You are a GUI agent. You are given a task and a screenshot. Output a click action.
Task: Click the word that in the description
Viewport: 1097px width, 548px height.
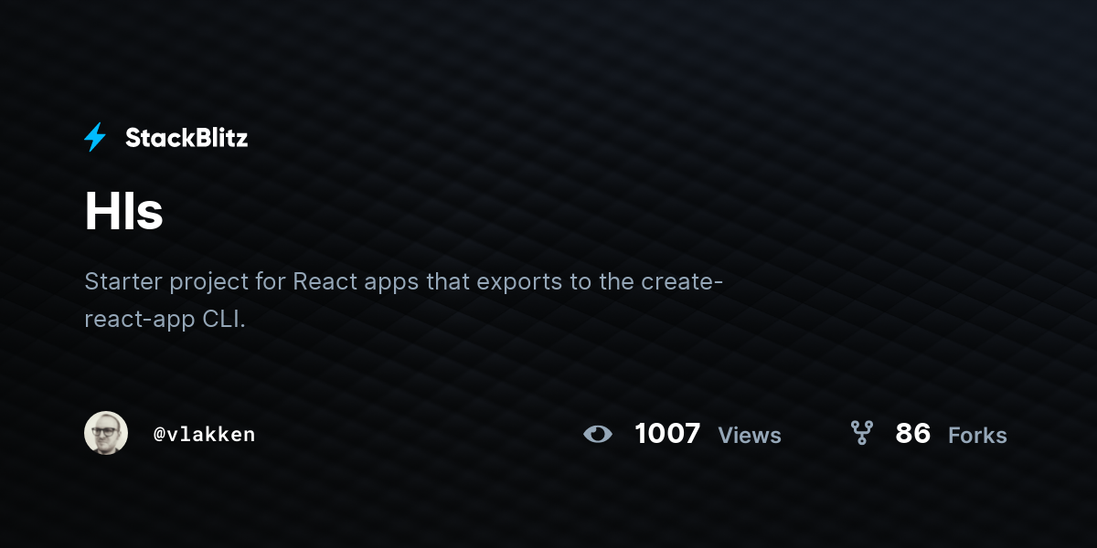(448, 281)
